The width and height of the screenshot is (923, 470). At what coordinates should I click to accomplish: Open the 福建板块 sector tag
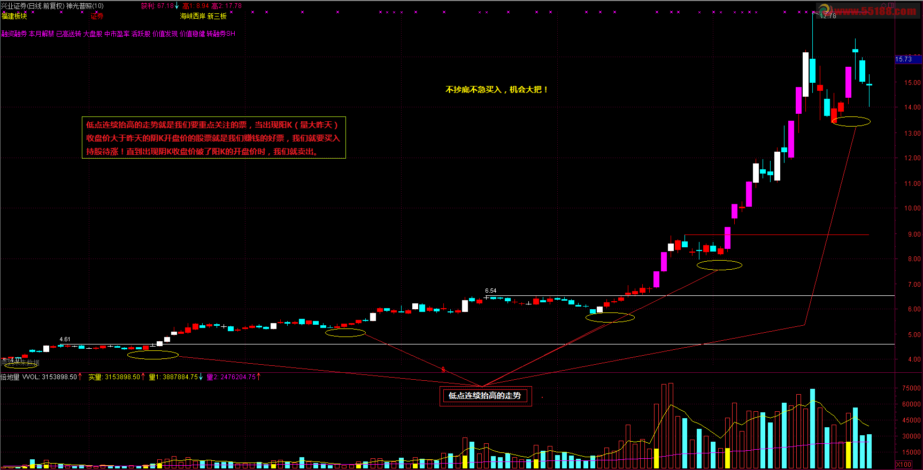[x=14, y=16]
